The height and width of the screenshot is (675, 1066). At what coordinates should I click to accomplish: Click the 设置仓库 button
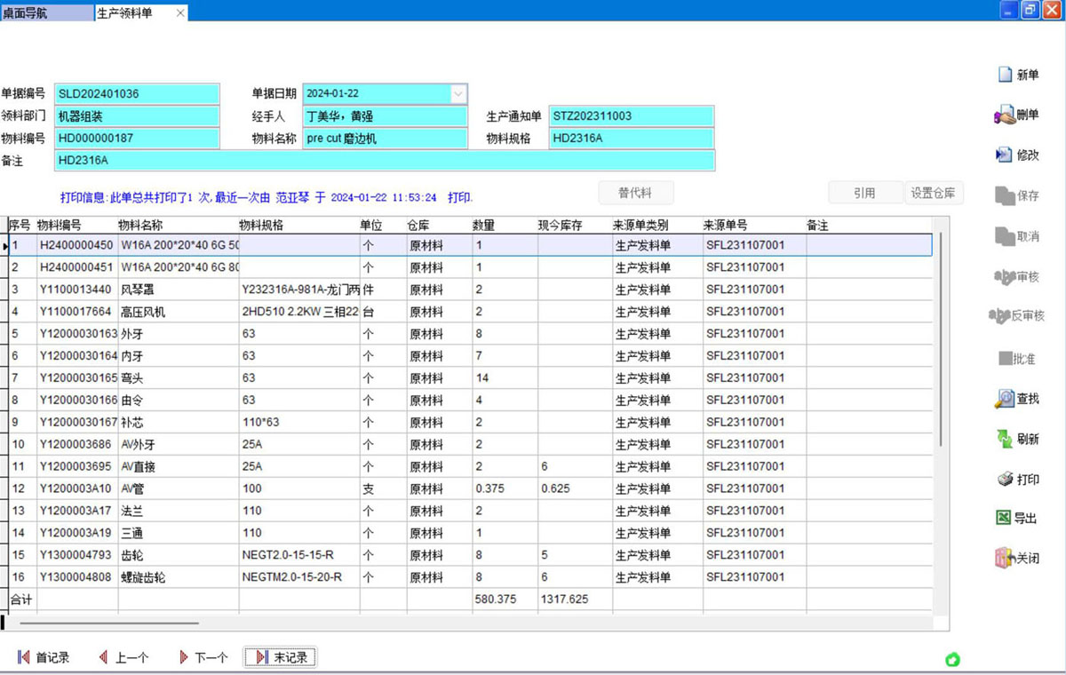934,193
